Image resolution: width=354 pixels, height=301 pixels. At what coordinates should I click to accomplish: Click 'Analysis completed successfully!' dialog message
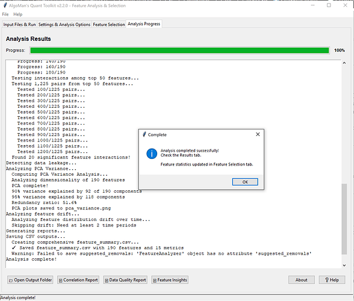click(x=190, y=150)
